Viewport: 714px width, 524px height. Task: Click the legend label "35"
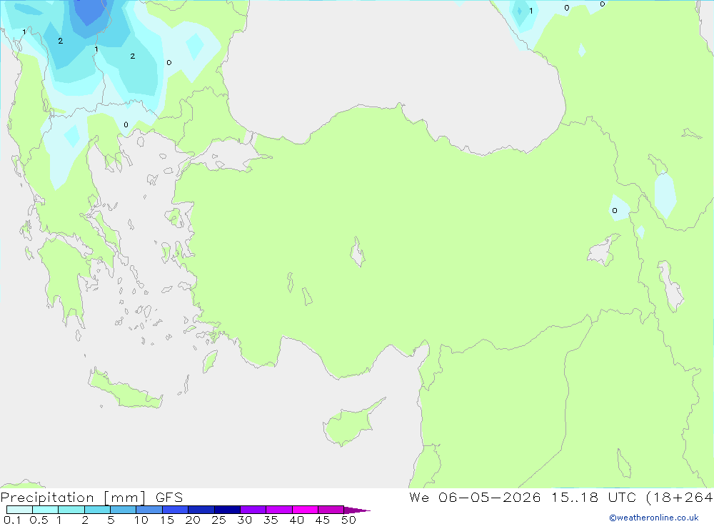tap(271, 520)
